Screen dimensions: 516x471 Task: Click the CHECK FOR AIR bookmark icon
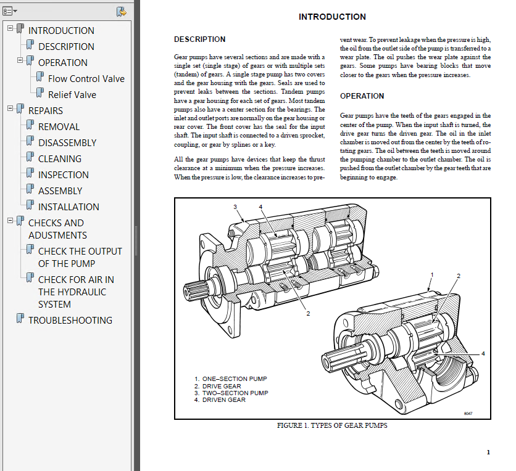[x=30, y=278]
